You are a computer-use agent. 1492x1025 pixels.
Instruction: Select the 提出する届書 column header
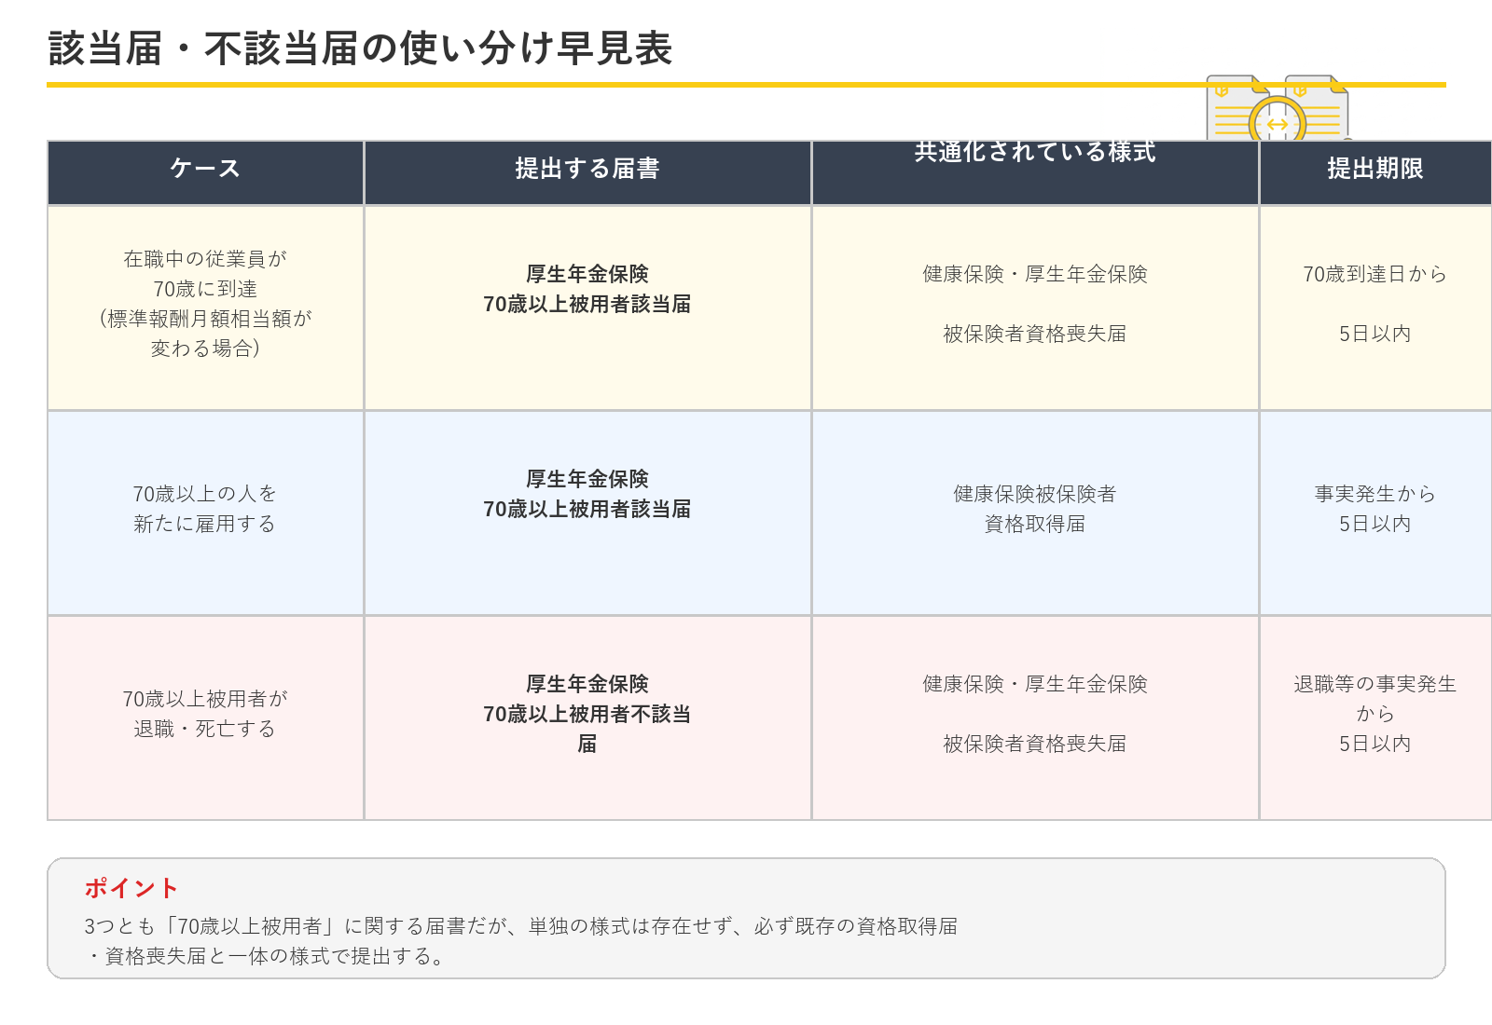[587, 168]
